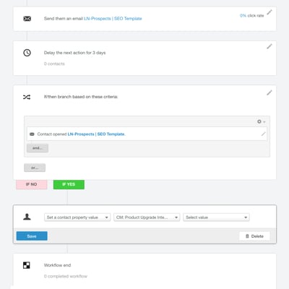
Task: Edit the send email action pencil icon
Action: (269, 12)
